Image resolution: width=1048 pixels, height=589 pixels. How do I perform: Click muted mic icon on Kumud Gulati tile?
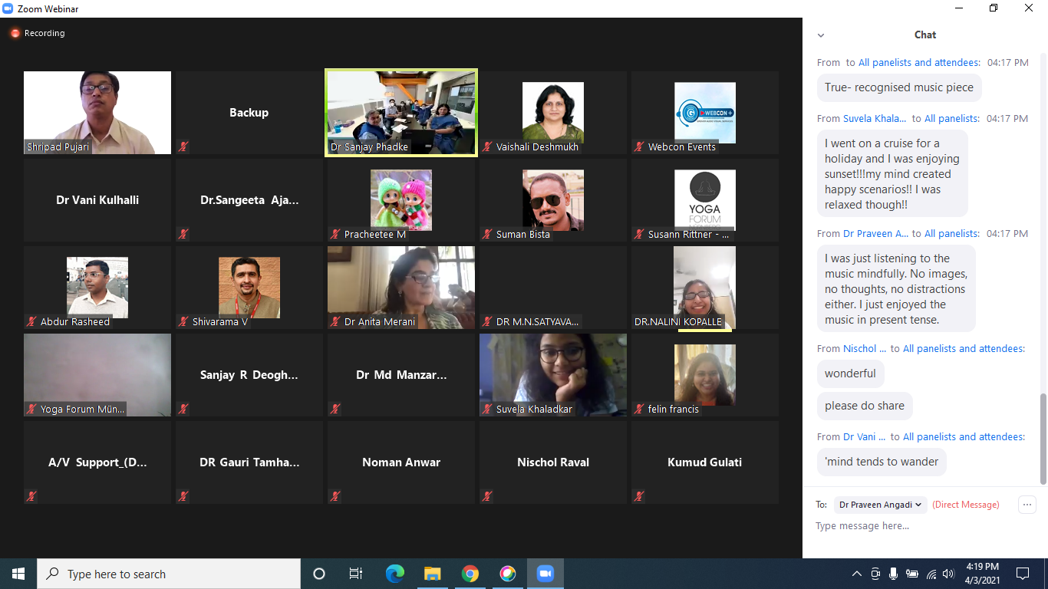(x=639, y=496)
